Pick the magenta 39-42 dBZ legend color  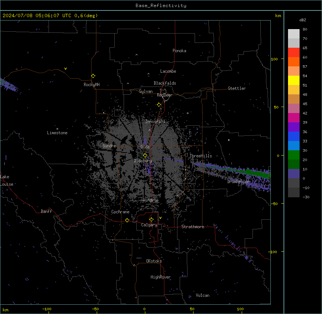click(294, 117)
